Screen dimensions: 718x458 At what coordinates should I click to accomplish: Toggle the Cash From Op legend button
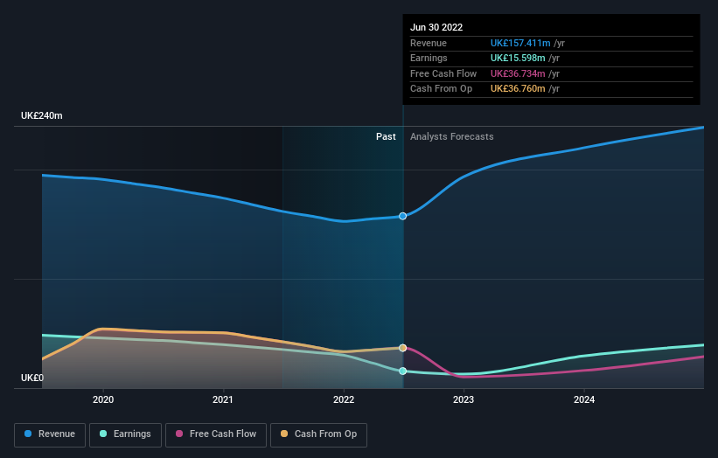(x=318, y=434)
